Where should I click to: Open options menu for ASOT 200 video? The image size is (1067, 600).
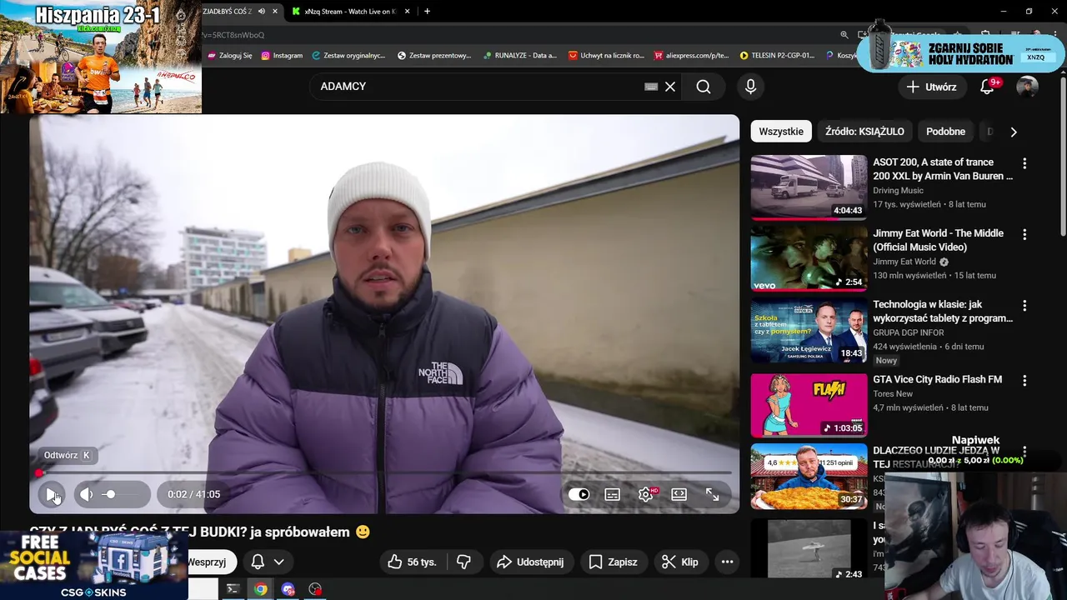tap(1024, 164)
